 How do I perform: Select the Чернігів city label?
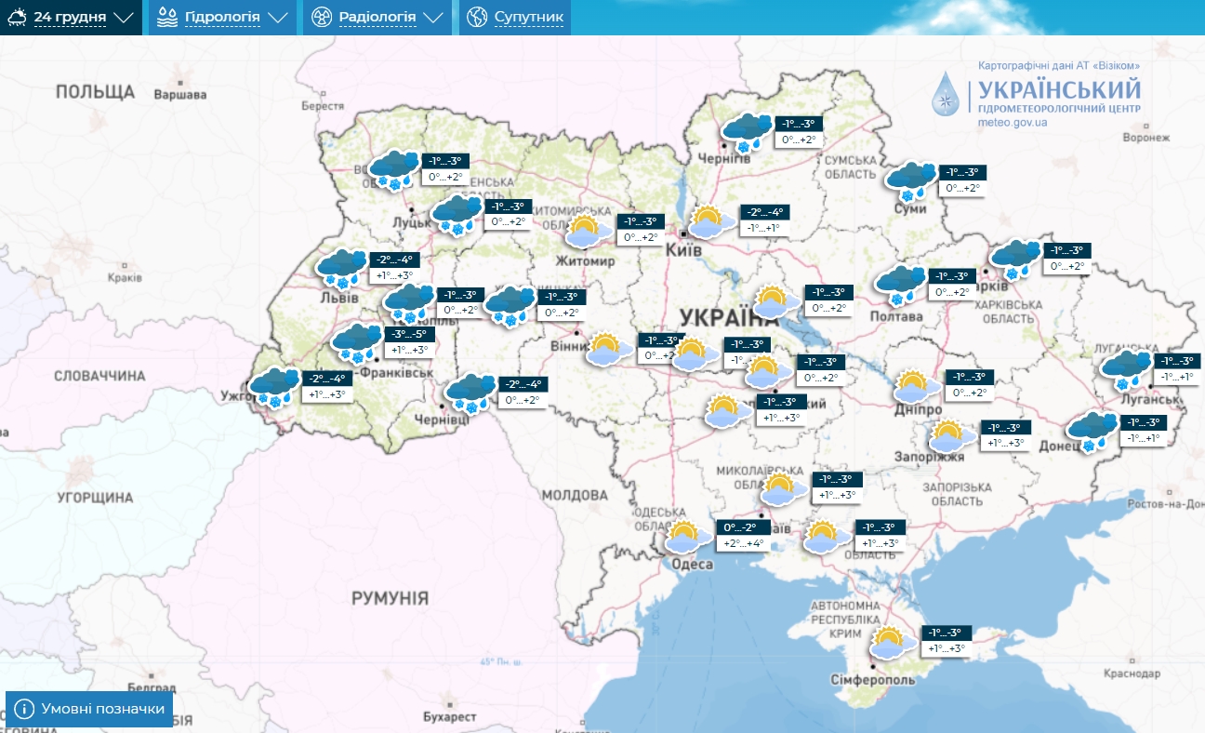[723, 159]
